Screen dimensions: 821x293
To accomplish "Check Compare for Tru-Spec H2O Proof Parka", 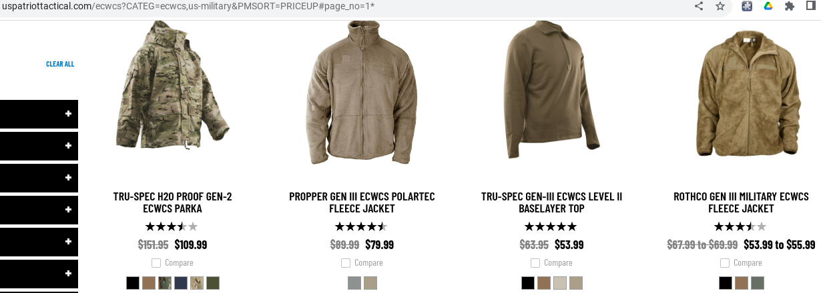I will [x=156, y=262].
